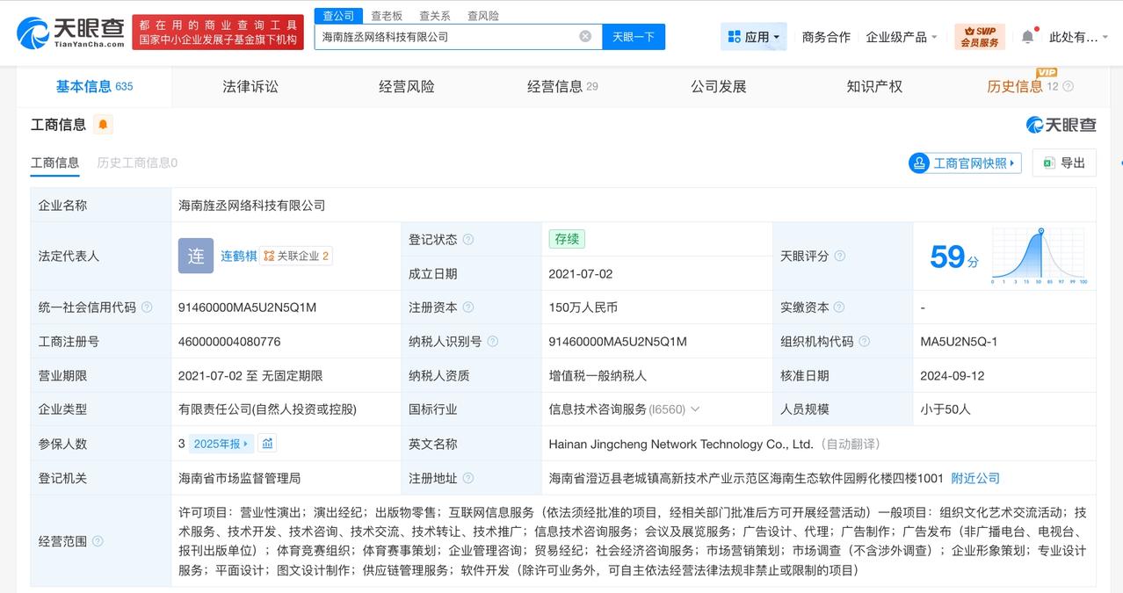Open legal representative 连鹤棋 link
The width and height of the screenshot is (1123, 593).
click(x=239, y=256)
